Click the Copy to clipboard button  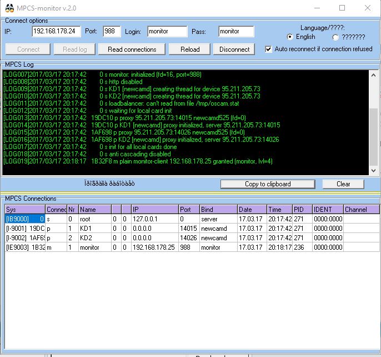268,184
